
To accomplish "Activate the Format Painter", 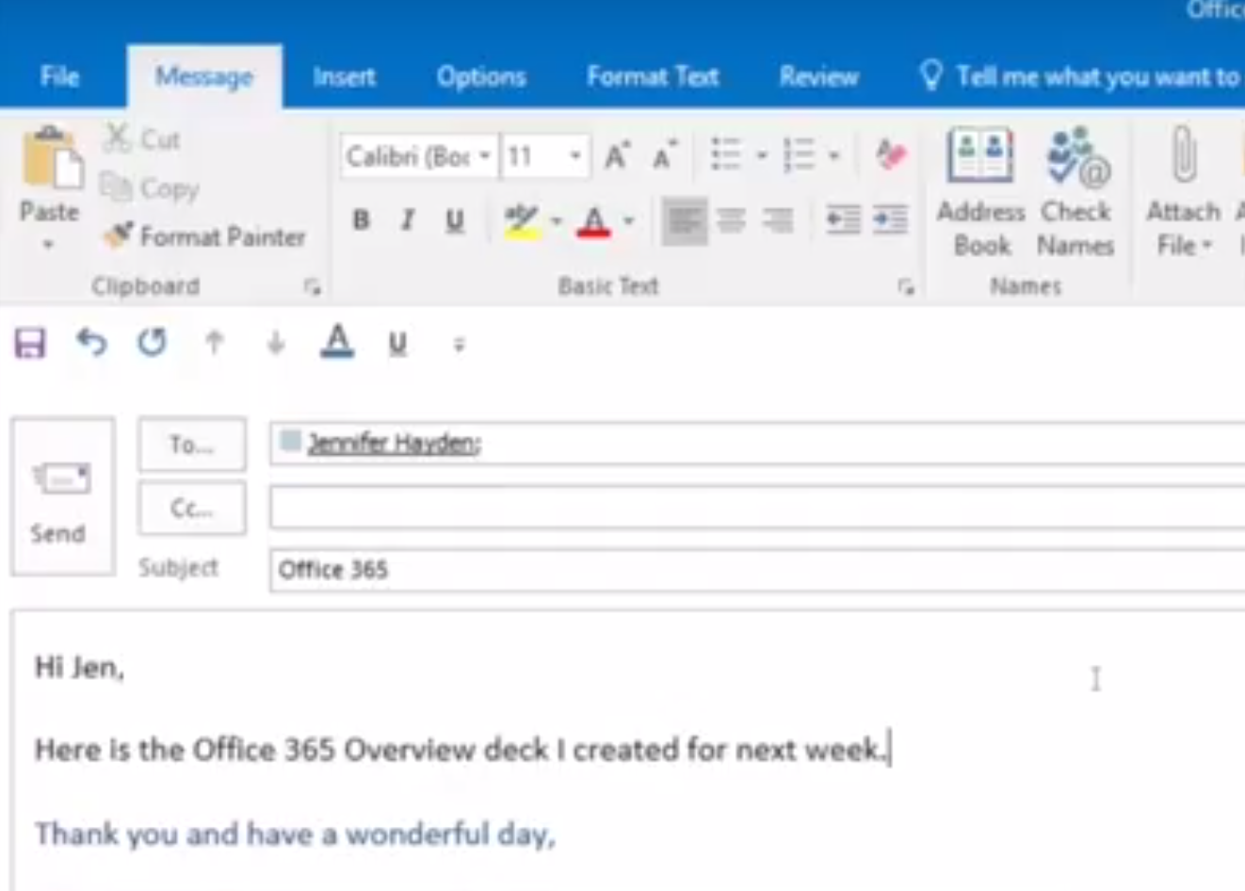I will pos(204,235).
